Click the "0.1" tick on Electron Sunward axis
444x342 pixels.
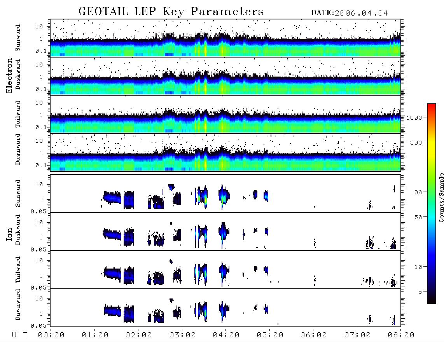pyautogui.click(x=41, y=51)
